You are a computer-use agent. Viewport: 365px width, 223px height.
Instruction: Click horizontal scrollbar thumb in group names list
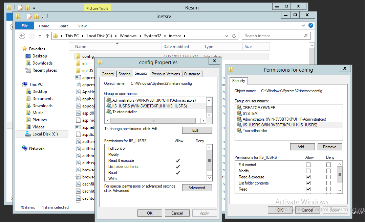tap(153, 121)
